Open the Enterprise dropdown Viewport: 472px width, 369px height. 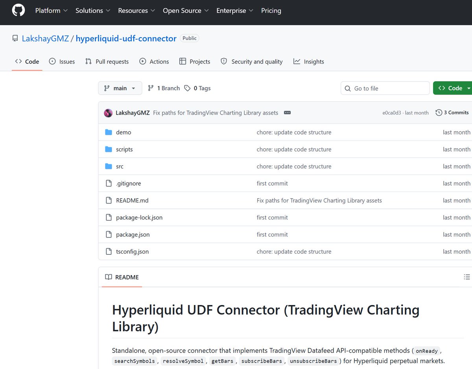235,11
